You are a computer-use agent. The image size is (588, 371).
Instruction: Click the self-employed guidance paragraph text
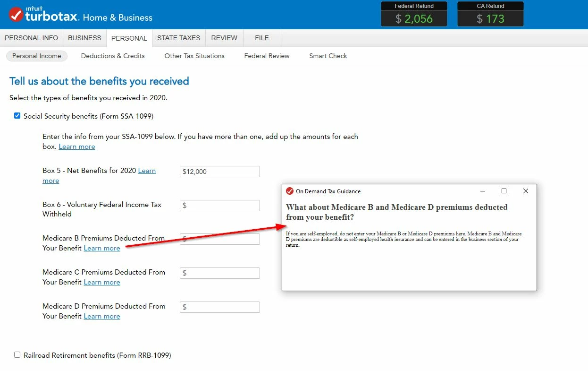pyautogui.click(x=404, y=239)
